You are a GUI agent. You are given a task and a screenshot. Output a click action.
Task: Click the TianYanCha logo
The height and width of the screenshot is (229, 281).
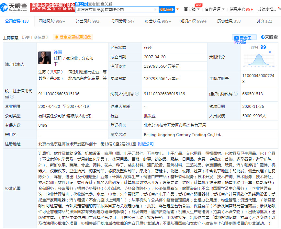click(x=14, y=7)
